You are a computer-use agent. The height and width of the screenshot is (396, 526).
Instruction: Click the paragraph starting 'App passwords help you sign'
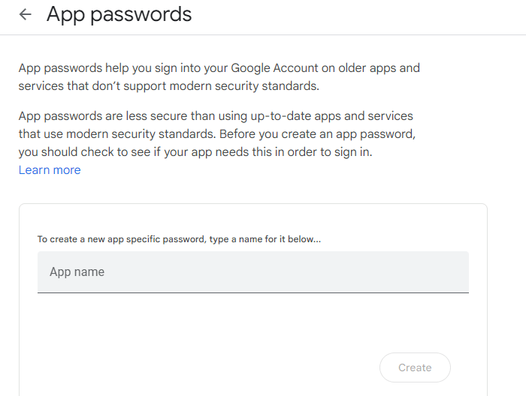(219, 77)
